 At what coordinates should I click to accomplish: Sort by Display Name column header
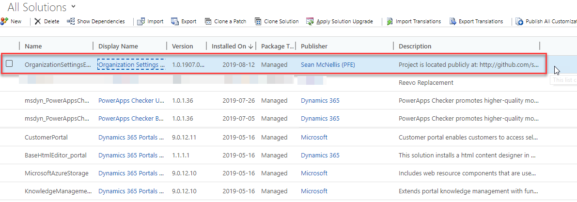(118, 46)
